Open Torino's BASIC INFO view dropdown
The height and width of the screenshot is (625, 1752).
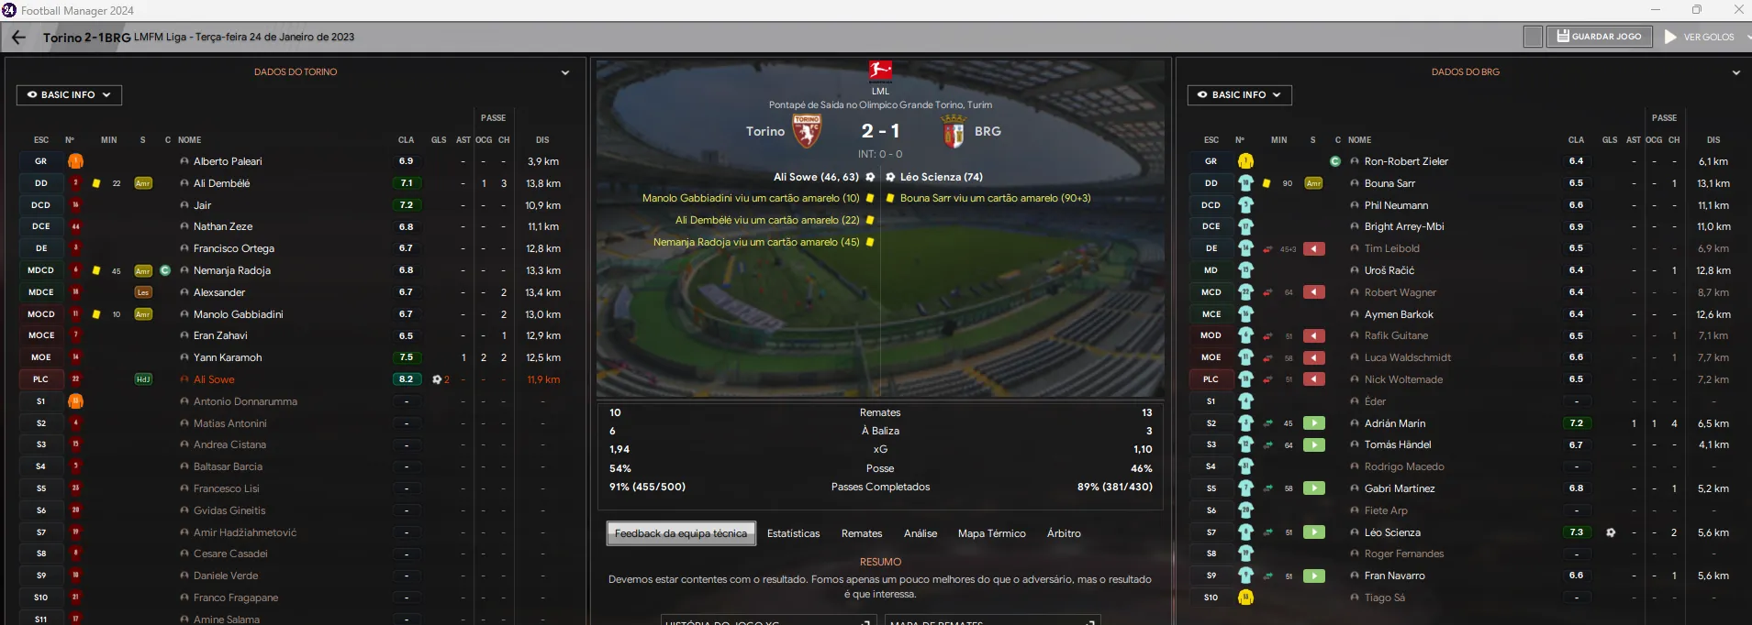(69, 94)
